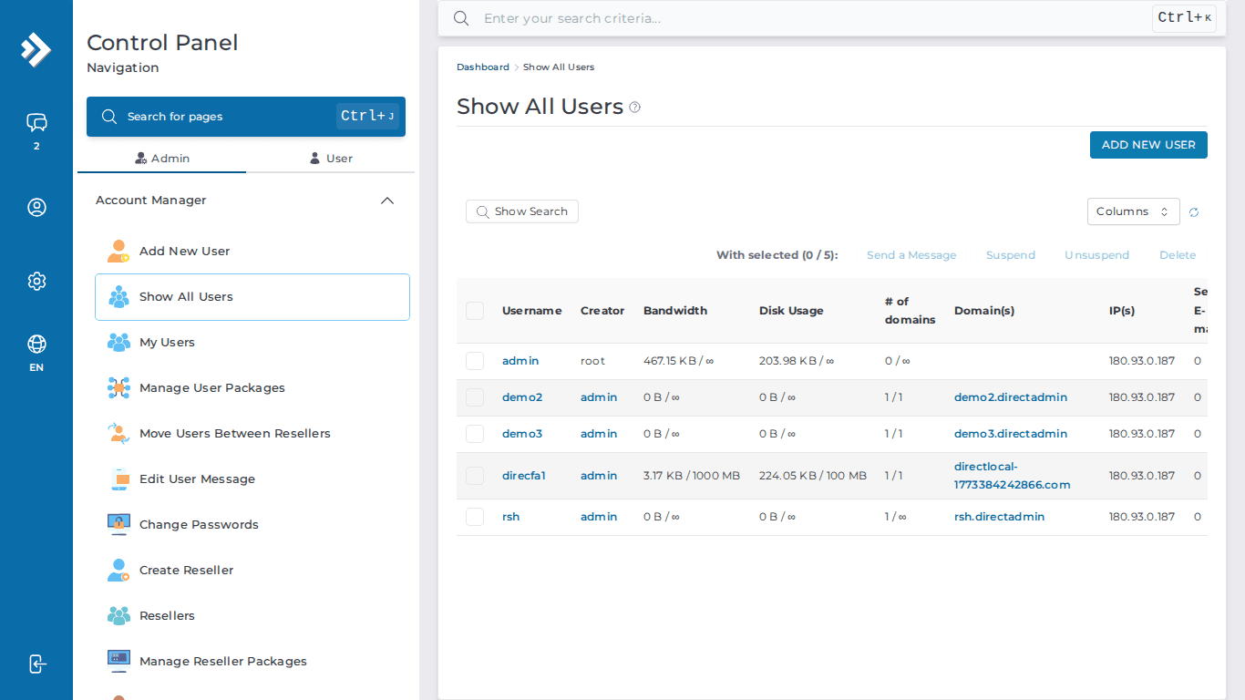Open the Columns dropdown
Image resolution: width=1245 pixels, height=700 pixels.
(x=1133, y=211)
